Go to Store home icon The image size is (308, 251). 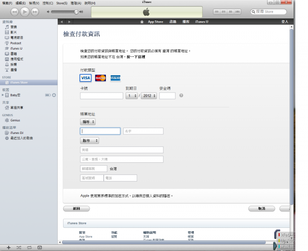pyautogui.click(x=142, y=22)
